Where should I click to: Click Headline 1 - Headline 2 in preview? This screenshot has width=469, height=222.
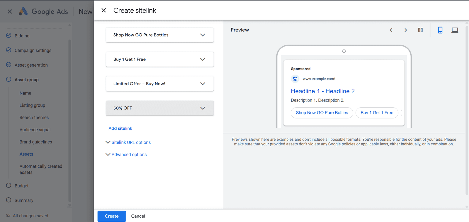pos(322,91)
